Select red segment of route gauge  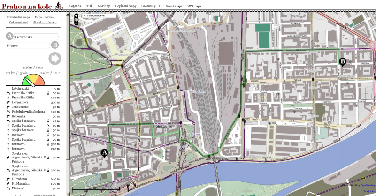pyautogui.click(x=41, y=82)
